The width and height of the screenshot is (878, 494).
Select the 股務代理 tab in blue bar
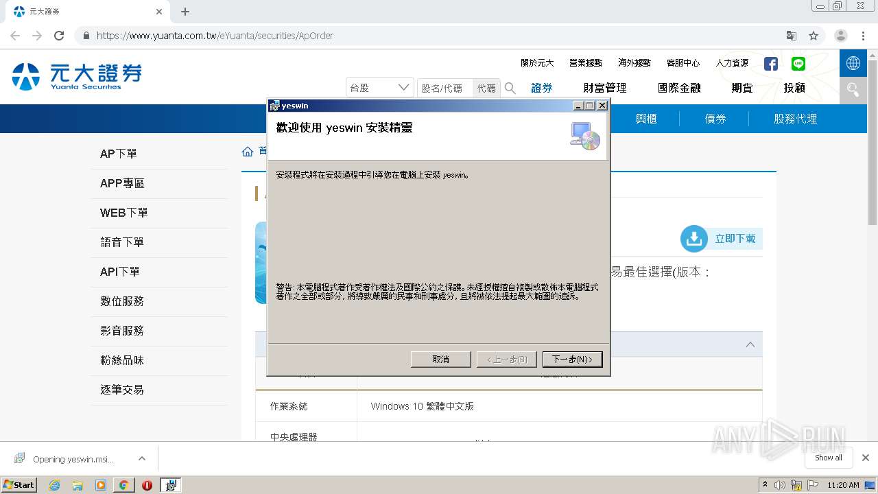[796, 119]
